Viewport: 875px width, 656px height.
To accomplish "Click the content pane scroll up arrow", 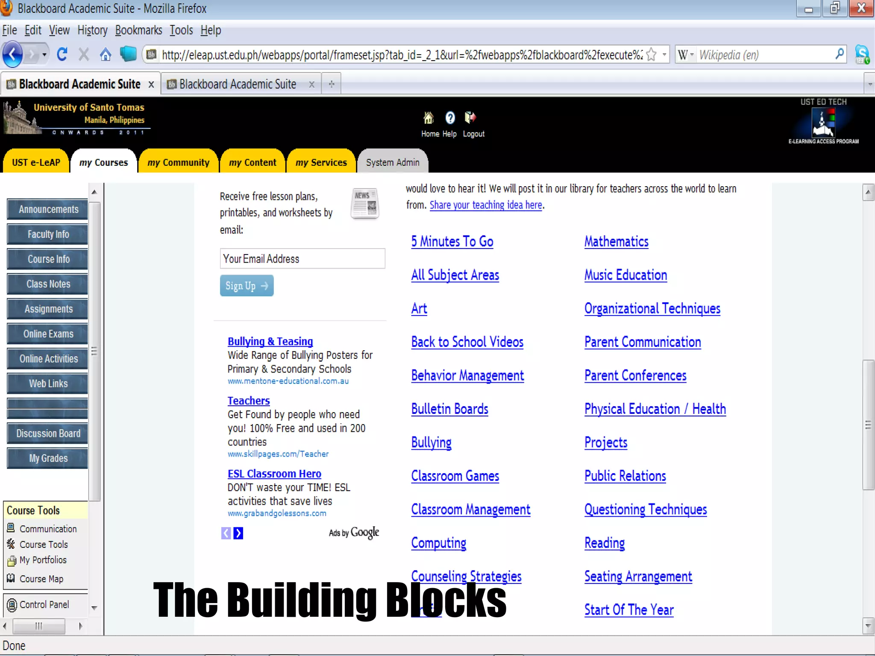I will tap(868, 192).
